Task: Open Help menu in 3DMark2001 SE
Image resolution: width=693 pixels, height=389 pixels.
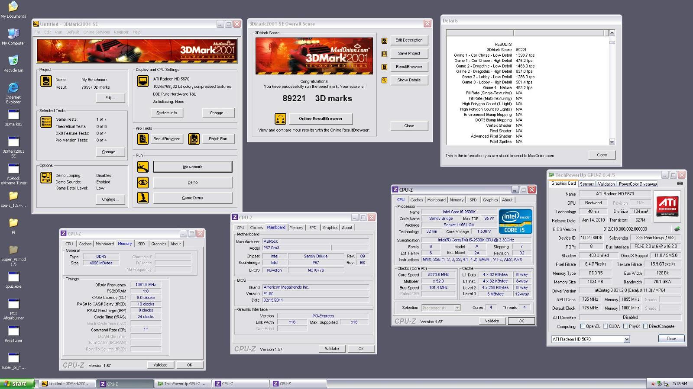Action: click(136, 32)
